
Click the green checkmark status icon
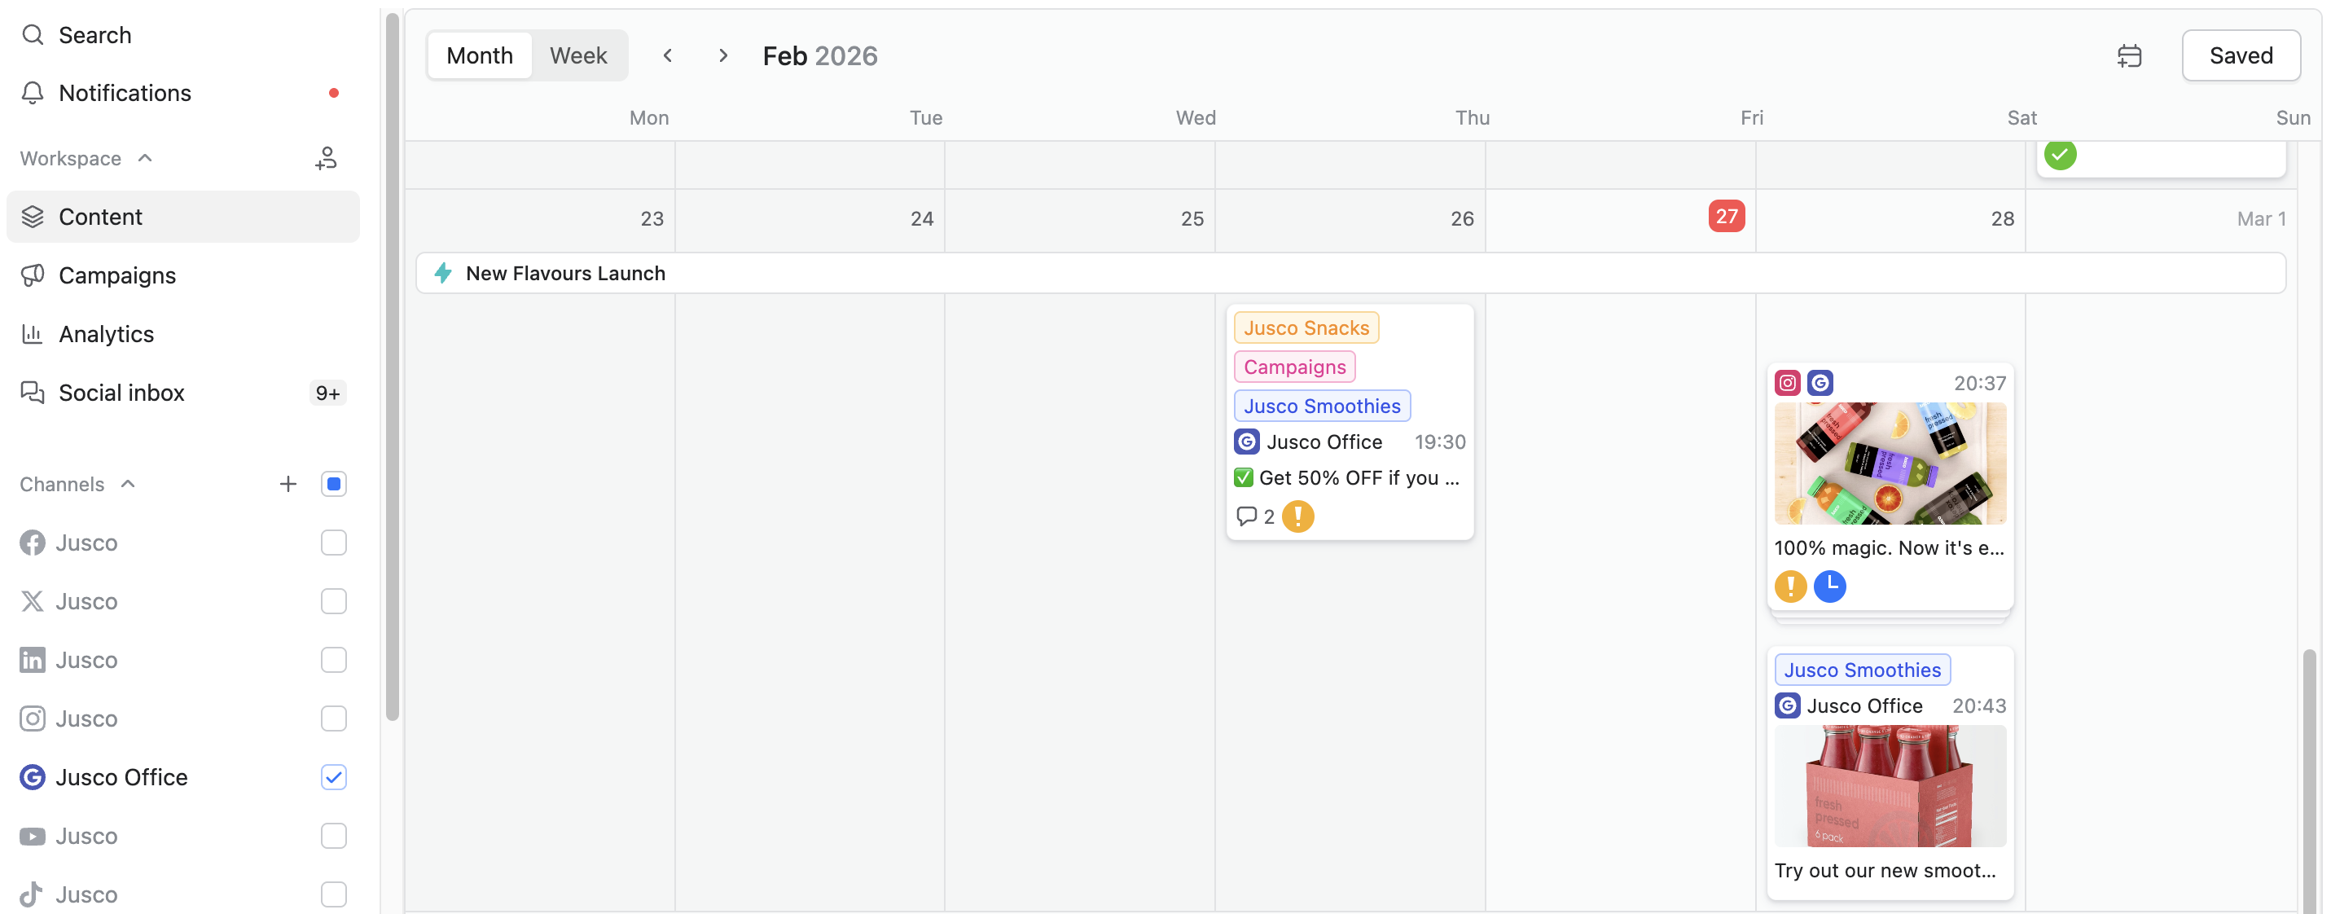[2060, 155]
